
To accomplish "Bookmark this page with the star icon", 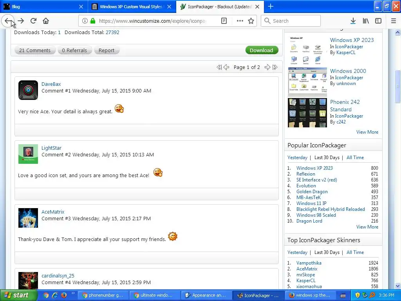I will [251, 21].
